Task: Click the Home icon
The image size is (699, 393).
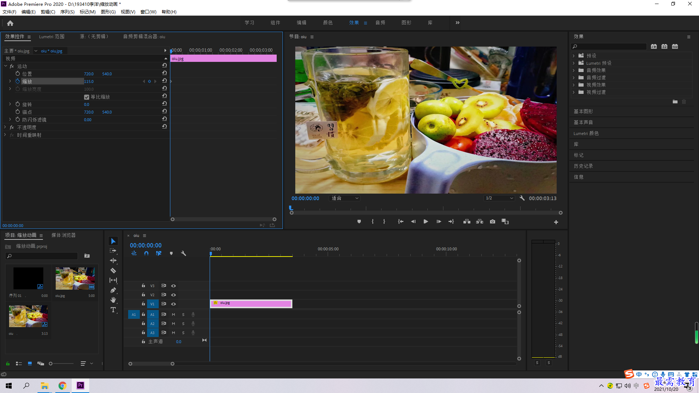Action: pos(10,23)
